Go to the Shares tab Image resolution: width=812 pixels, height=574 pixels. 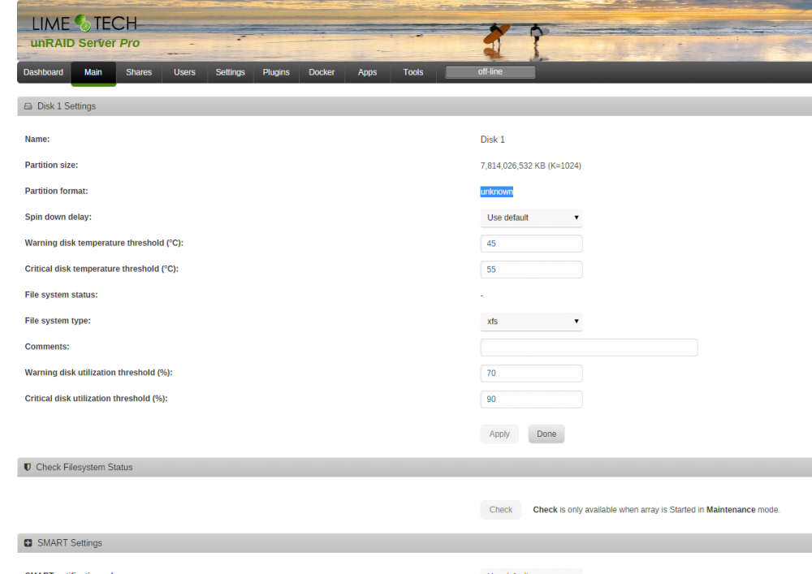tap(139, 72)
